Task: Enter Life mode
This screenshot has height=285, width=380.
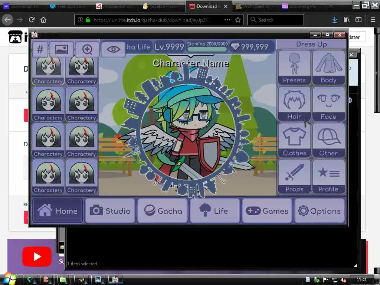Action: (215, 211)
